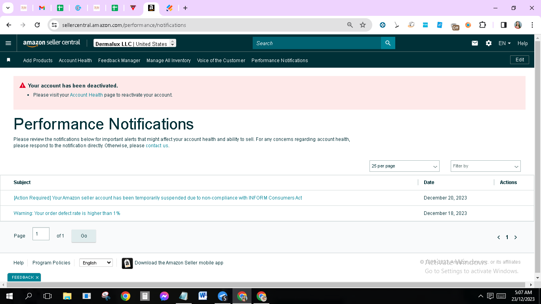Image resolution: width=541 pixels, height=304 pixels.
Task: Expand the Filter by dropdown
Action: click(486, 166)
